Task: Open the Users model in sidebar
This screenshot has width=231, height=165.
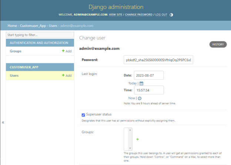Action: [x=14, y=76]
